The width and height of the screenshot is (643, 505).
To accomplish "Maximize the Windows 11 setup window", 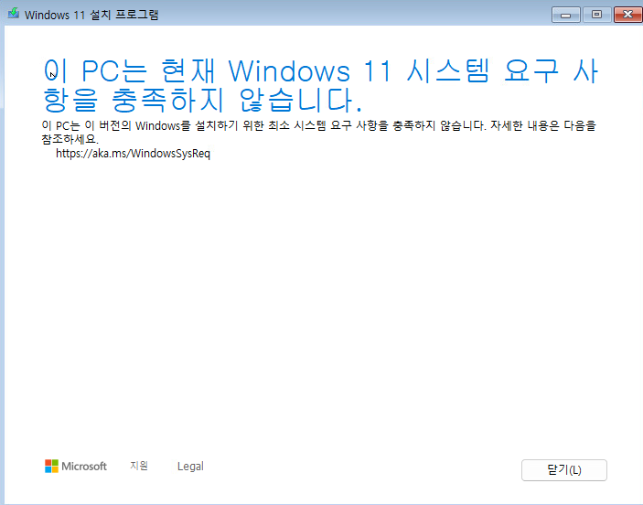I will coord(596,15).
